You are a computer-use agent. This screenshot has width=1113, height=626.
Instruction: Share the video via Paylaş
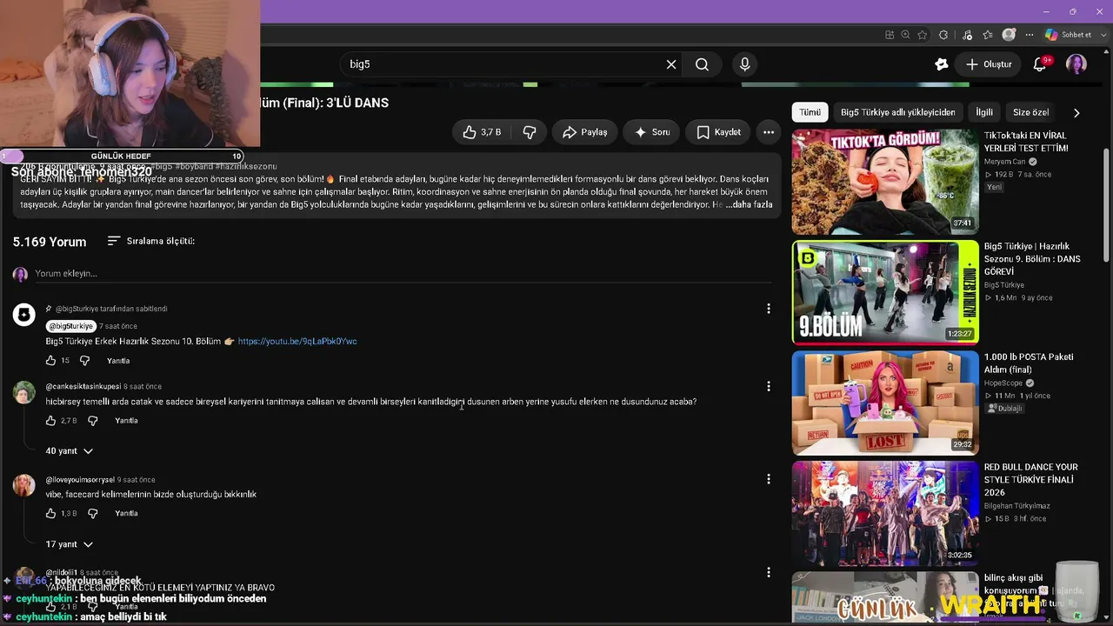coord(584,132)
